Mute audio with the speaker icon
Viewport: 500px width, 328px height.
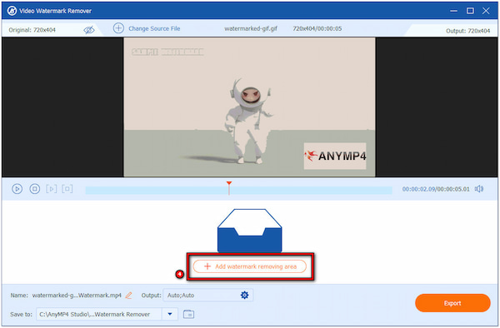tap(479, 189)
